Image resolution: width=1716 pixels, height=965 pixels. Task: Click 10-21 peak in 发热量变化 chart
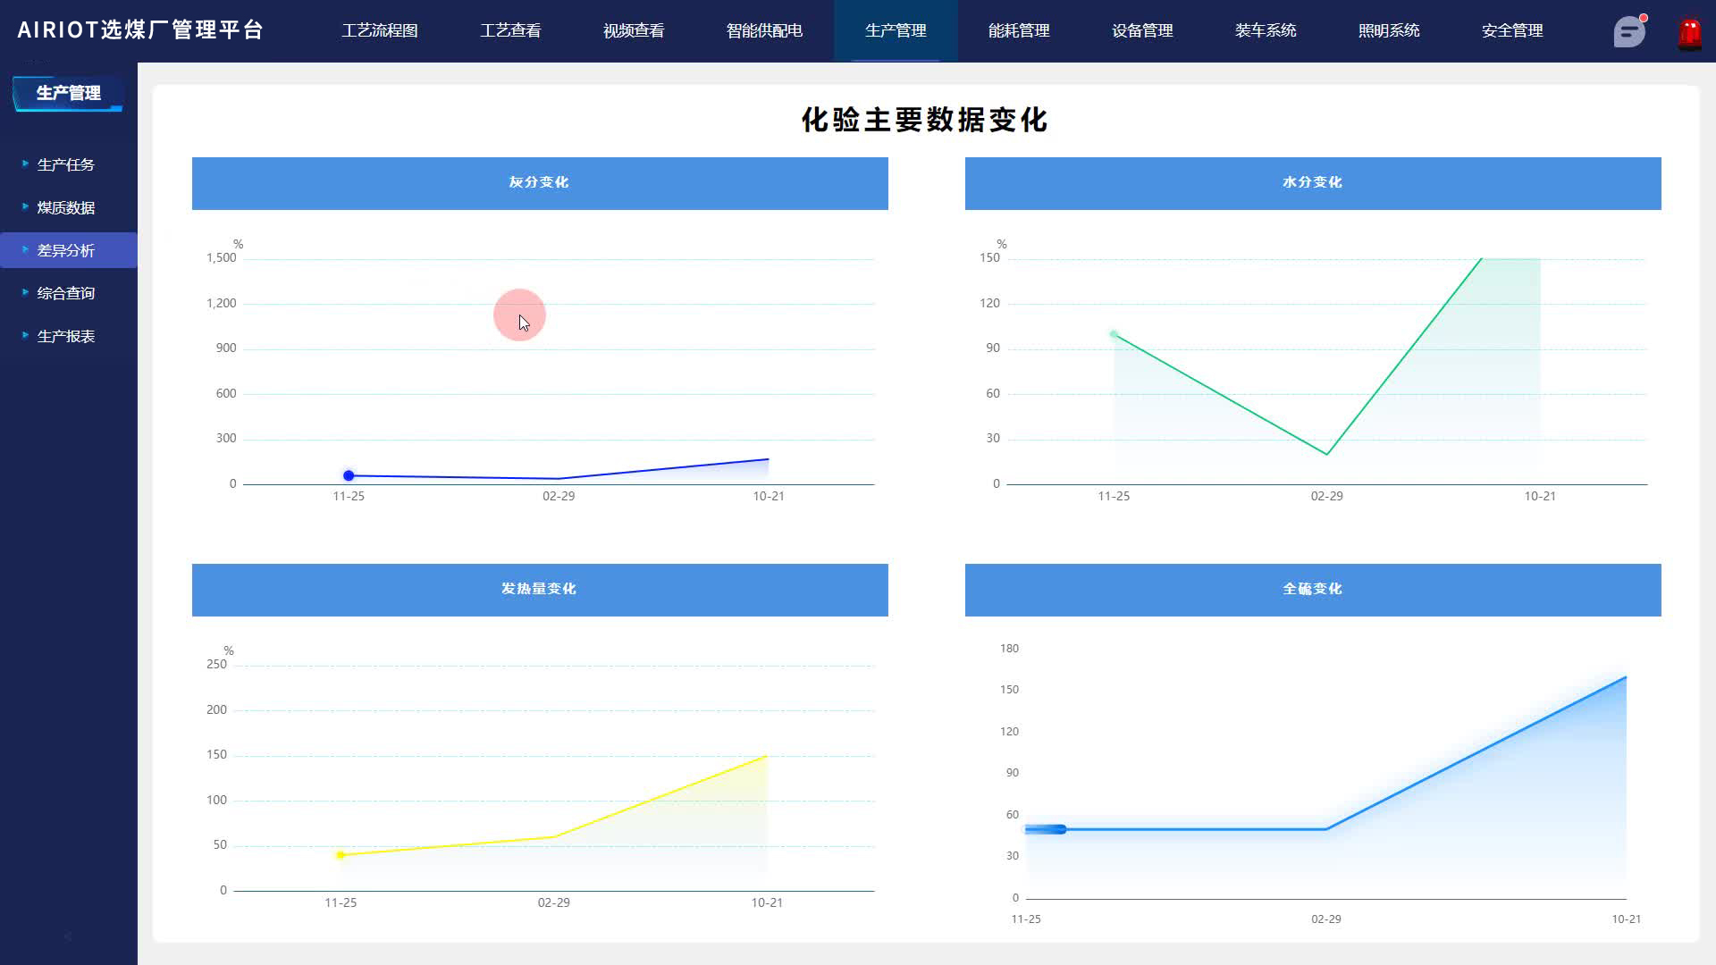pos(767,756)
